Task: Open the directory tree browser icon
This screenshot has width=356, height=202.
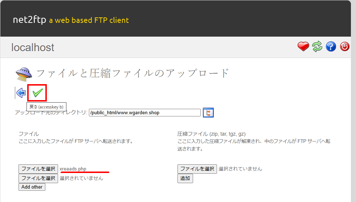Action: point(208,113)
